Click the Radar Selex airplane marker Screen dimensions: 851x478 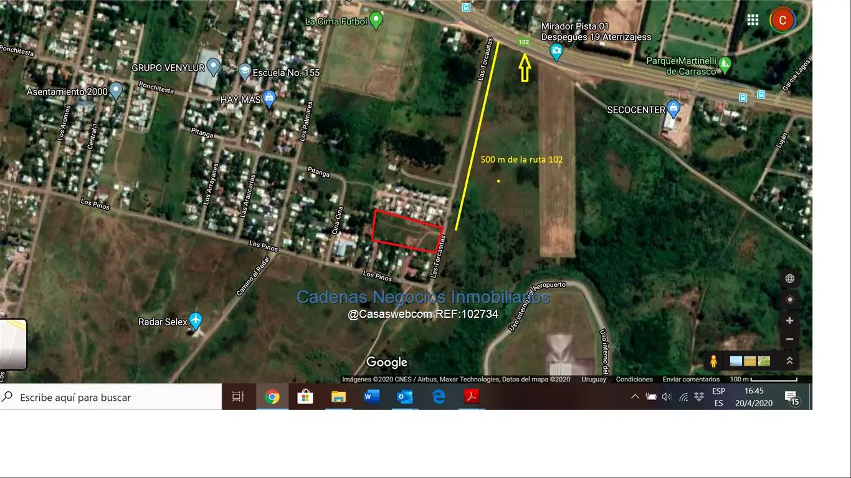click(196, 321)
